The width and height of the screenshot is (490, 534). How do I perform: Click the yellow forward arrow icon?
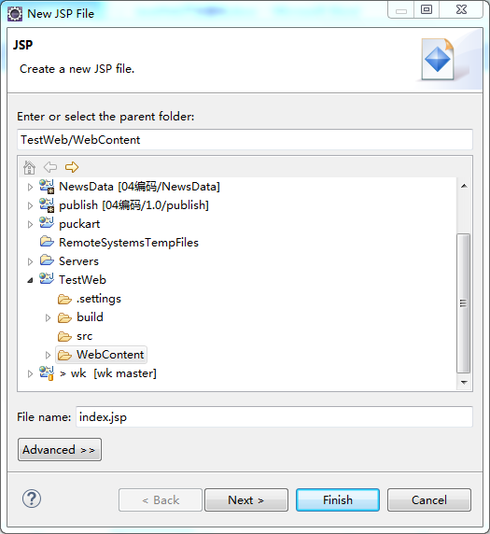tap(72, 167)
